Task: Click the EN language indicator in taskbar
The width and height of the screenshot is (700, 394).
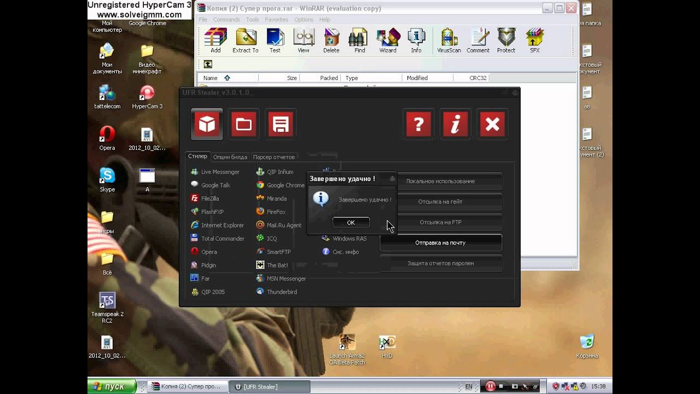Action: click(469, 386)
